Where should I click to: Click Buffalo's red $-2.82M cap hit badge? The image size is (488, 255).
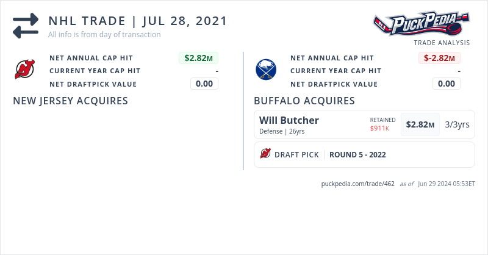pyautogui.click(x=440, y=58)
